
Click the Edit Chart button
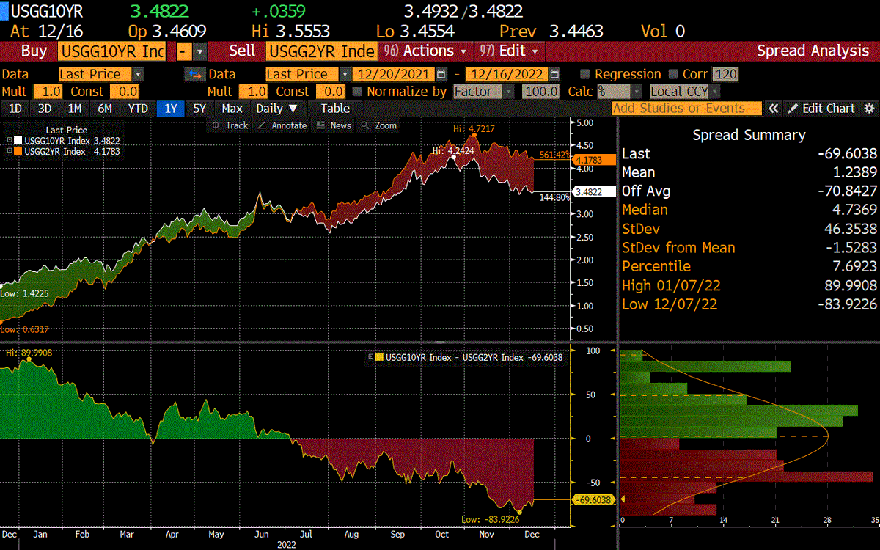tap(821, 108)
